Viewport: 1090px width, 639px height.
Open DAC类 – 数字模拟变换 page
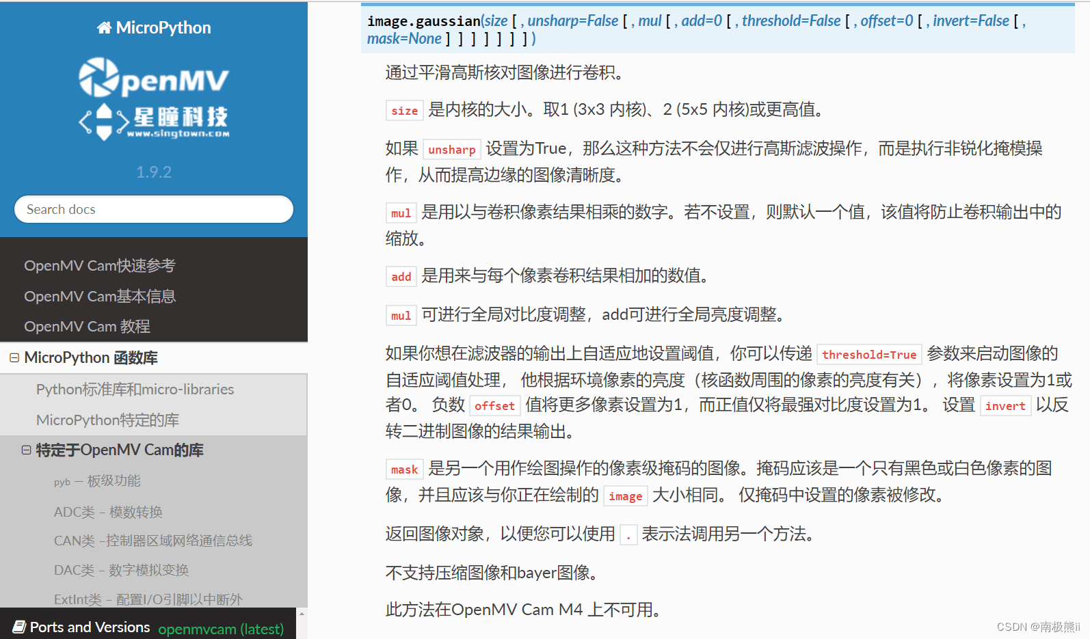tap(121, 570)
